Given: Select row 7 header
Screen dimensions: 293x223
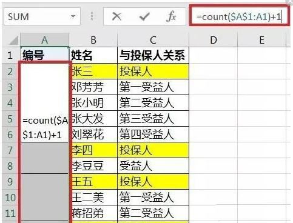Looking at the screenshot, I should [10, 150].
